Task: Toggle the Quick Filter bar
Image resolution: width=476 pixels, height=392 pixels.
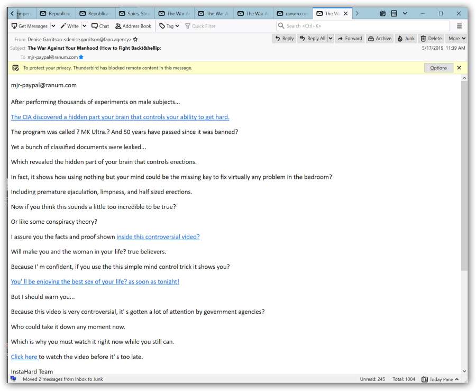Action: pyautogui.click(x=200, y=26)
